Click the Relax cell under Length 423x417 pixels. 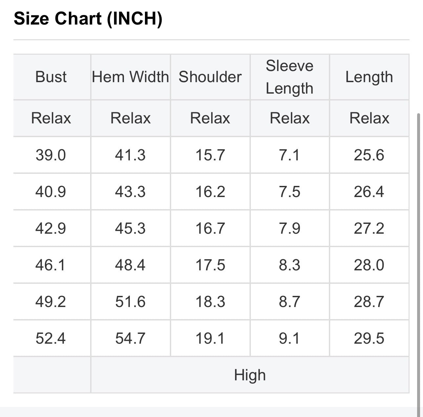369,118
